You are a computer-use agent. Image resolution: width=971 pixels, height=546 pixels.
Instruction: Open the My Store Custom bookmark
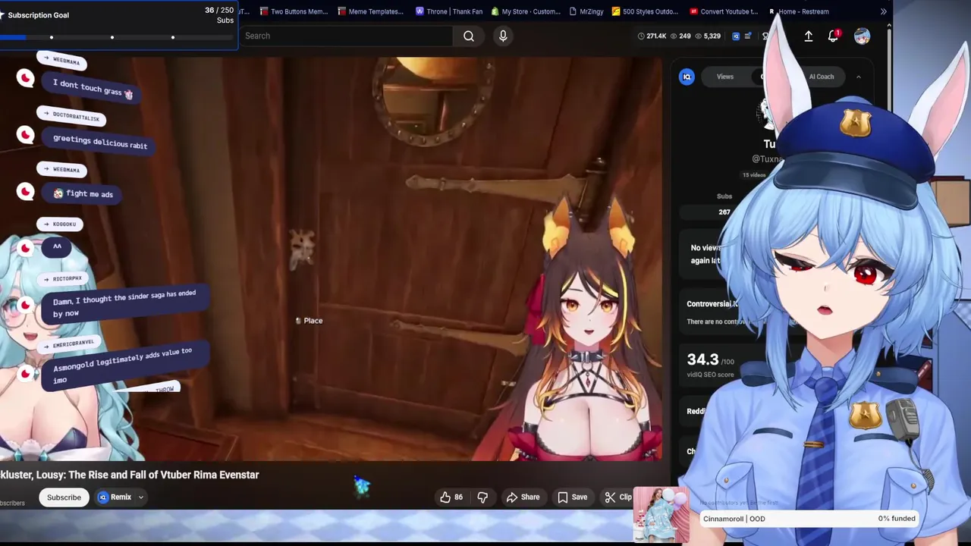526,11
